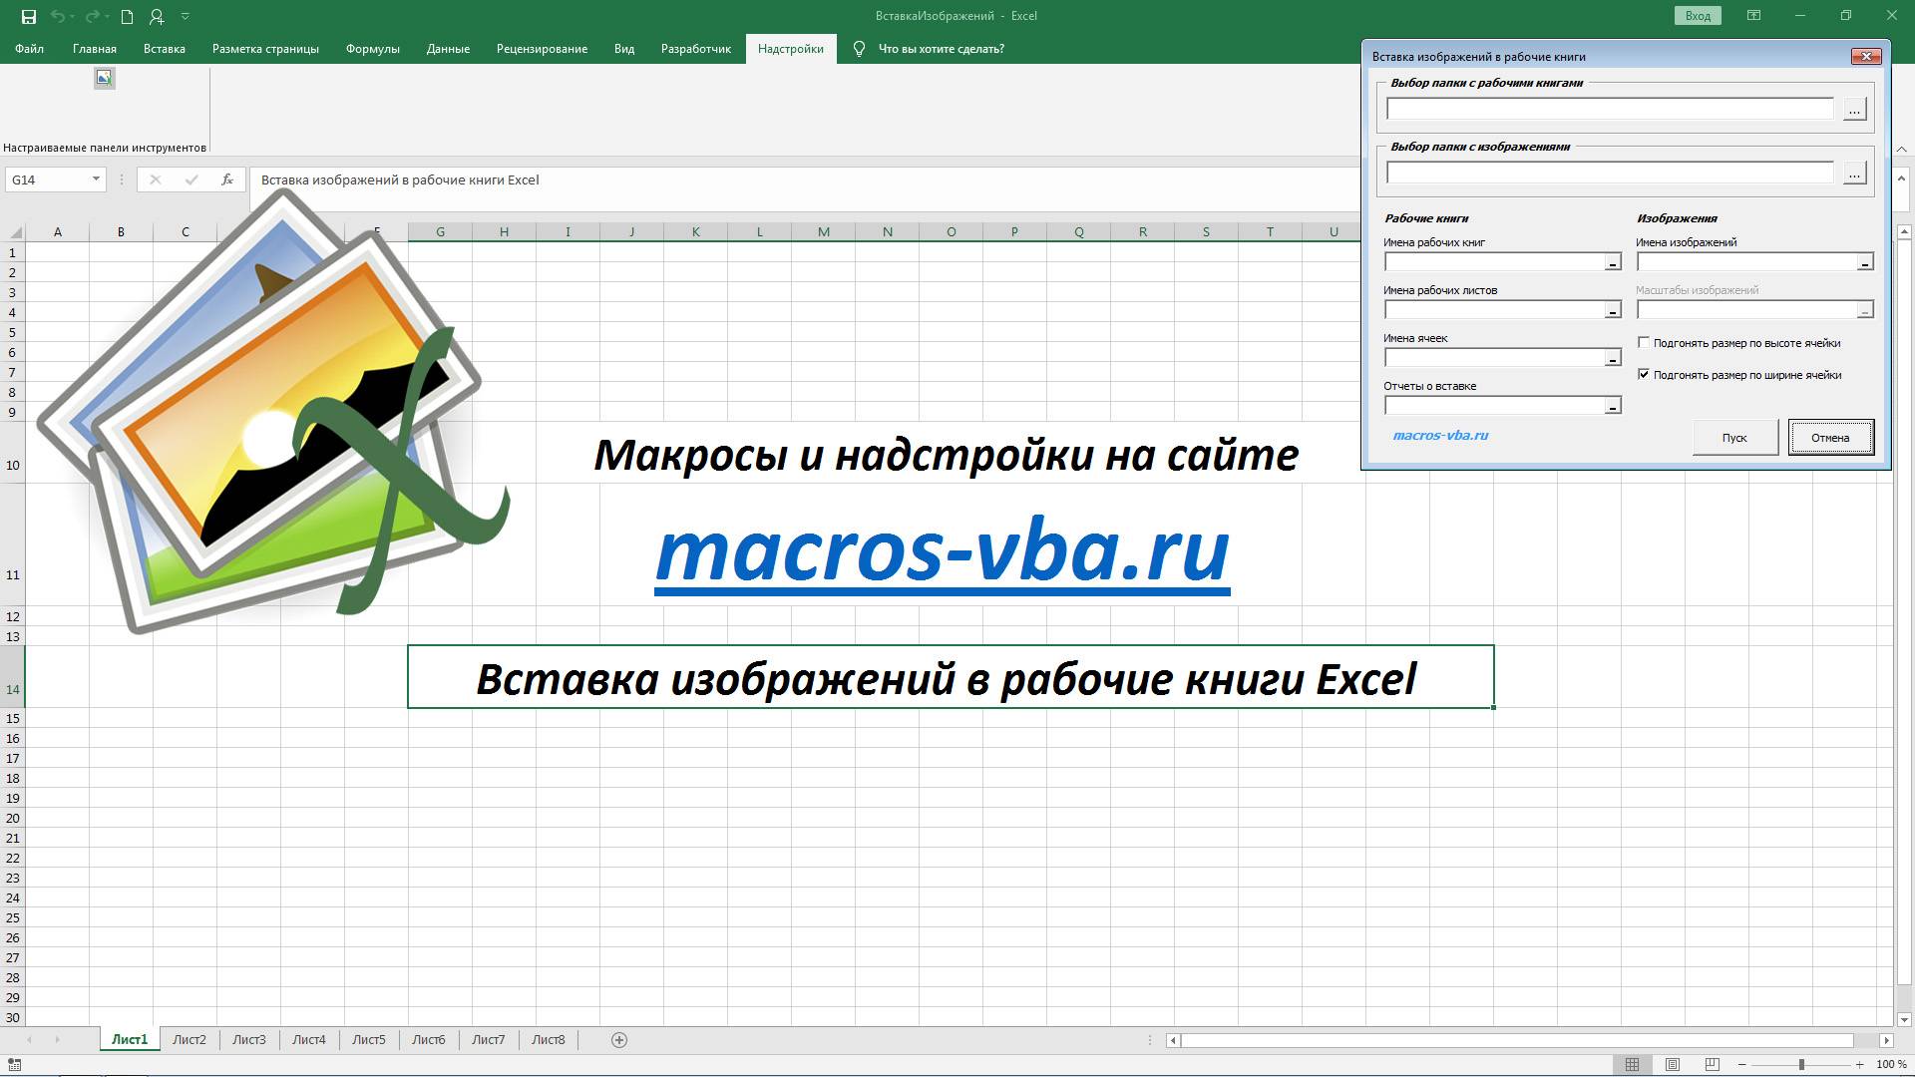
Task: Click vertical scrollbar down arrow
Action: click(x=1904, y=1019)
